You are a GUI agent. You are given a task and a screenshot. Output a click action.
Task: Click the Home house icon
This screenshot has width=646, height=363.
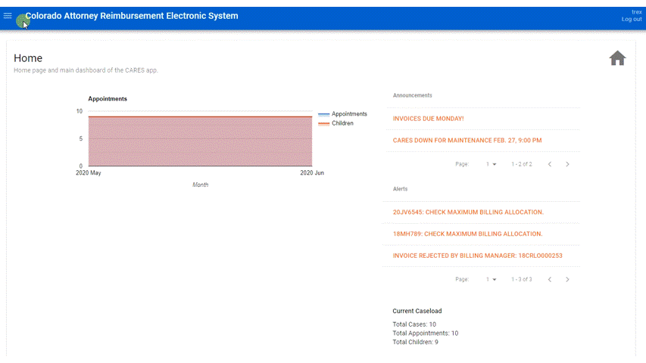pyautogui.click(x=617, y=58)
